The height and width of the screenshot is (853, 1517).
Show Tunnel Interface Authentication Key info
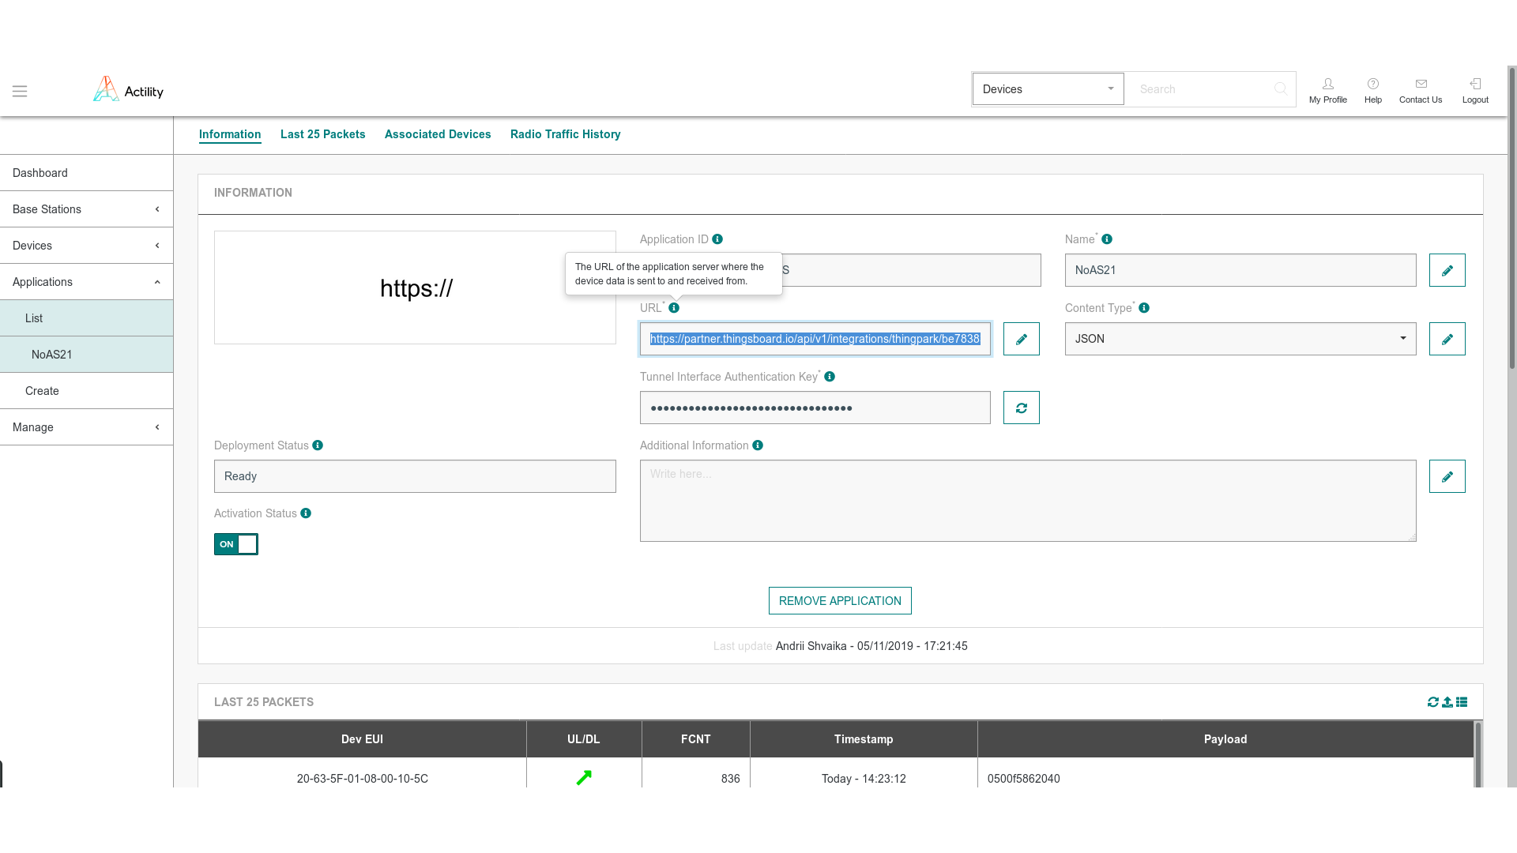coord(830,377)
